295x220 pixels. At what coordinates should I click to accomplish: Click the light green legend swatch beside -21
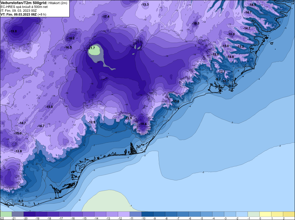6,214
